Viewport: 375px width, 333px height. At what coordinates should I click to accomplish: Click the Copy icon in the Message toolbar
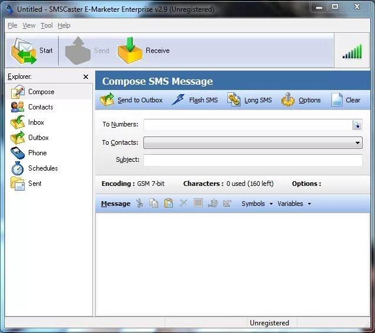coord(153,203)
